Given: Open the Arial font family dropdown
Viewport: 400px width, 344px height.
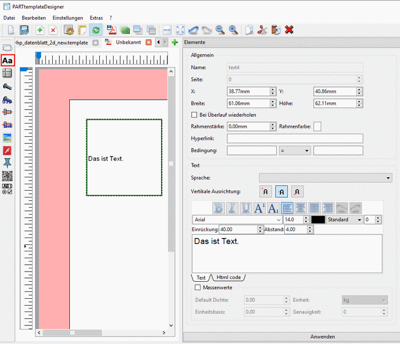Looking at the screenshot, I should 237,219.
